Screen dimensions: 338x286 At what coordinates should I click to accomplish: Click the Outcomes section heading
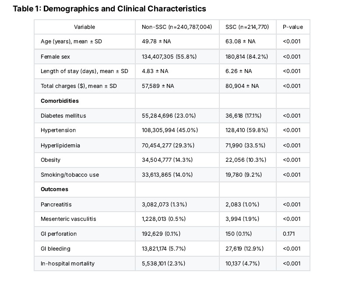click(54, 189)
